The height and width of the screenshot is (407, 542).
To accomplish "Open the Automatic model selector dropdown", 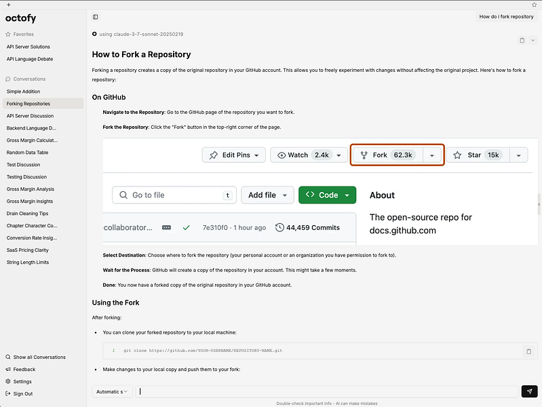I will pyautogui.click(x=112, y=391).
